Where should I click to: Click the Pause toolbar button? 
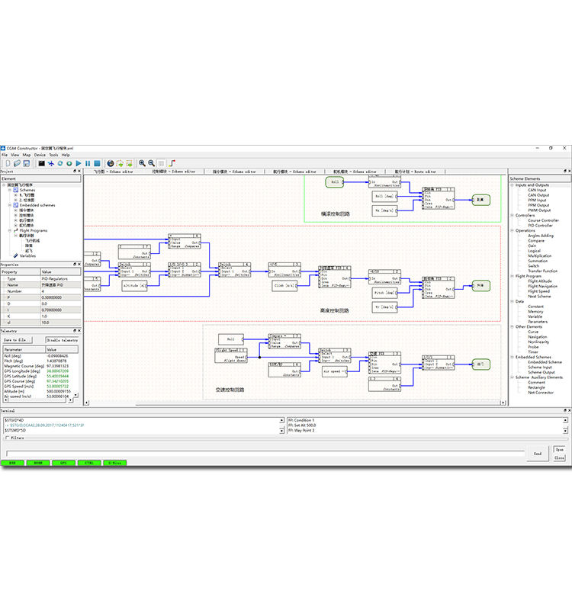88,163
